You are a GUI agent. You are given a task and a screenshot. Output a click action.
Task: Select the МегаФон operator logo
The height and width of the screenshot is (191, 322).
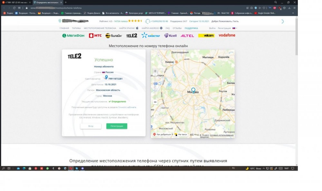tap(73, 35)
